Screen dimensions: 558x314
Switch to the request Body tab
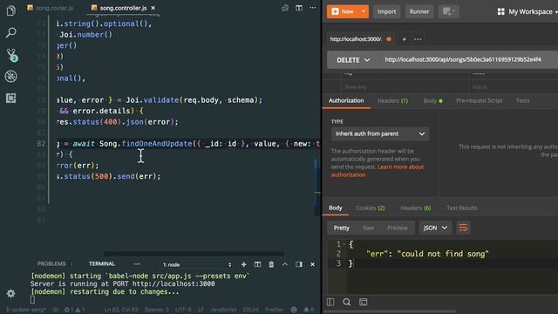(x=433, y=101)
